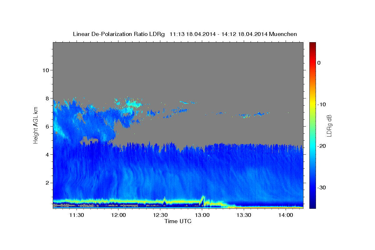375x250 pixels.
Task: Click the 11:30 time tick label
Action: click(x=77, y=215)
